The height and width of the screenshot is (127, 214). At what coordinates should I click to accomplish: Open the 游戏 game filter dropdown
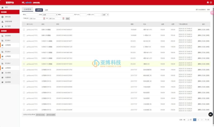click(x=50, y=15)
